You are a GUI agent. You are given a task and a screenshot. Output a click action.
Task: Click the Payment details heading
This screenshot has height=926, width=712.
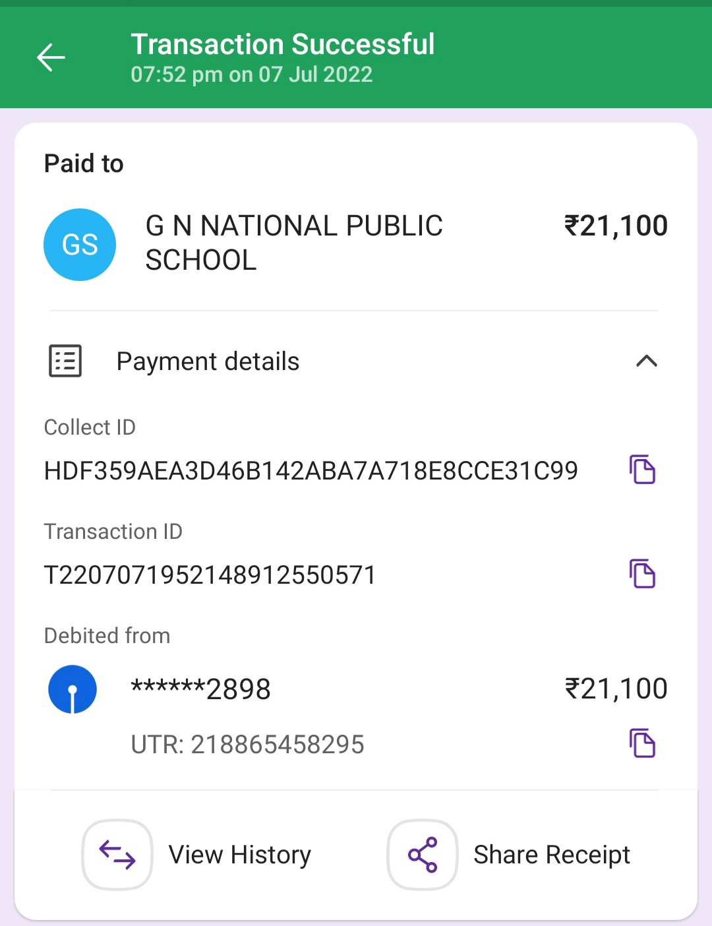tap(208, 361)
